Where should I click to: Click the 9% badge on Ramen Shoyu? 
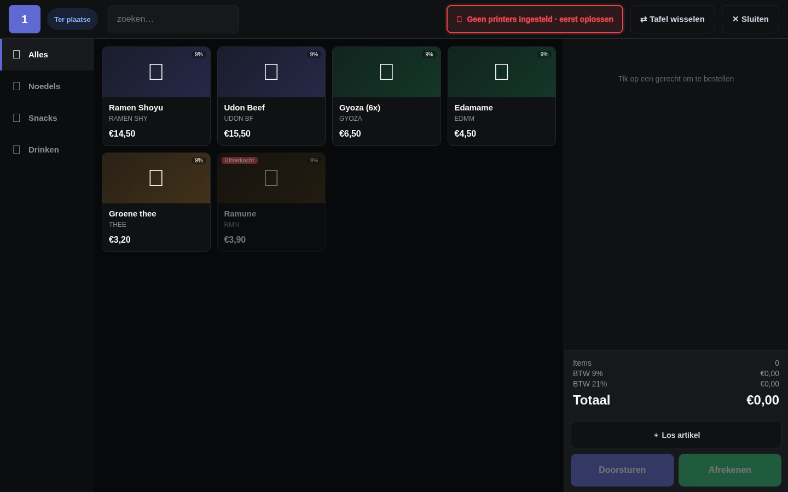click(x=199, y=55)
